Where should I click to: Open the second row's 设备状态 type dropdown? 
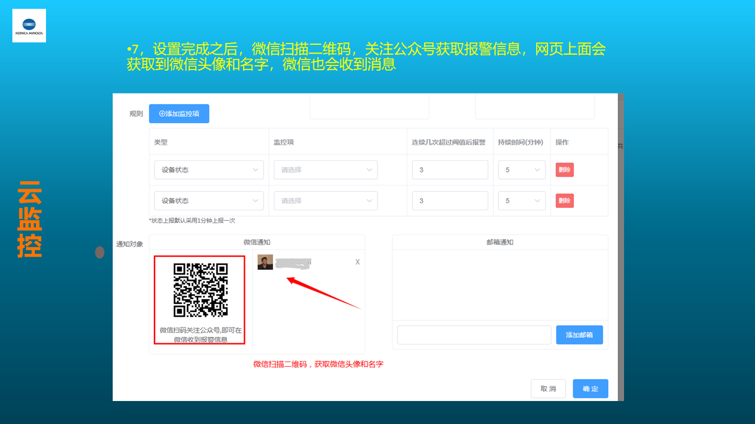(209, 201)
